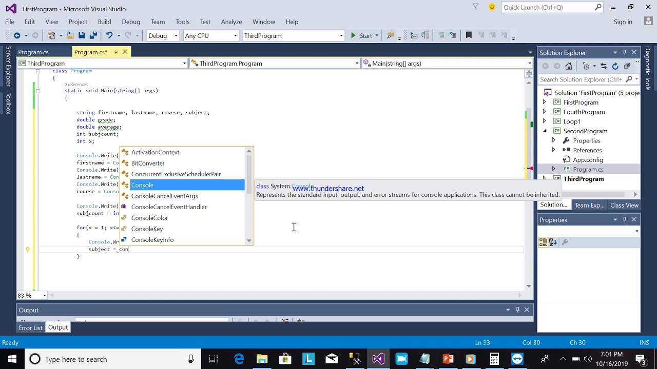Expand the FourthProgram project node
Viewport: 657px width, 369px height.
[x=545, y=112]
